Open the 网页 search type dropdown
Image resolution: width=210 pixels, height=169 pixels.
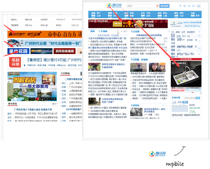point(130,6)
